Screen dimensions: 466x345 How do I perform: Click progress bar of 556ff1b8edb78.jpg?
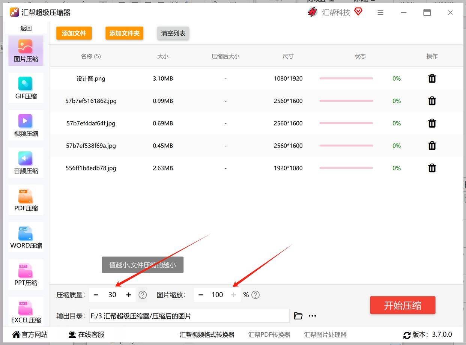click(346, 168)
